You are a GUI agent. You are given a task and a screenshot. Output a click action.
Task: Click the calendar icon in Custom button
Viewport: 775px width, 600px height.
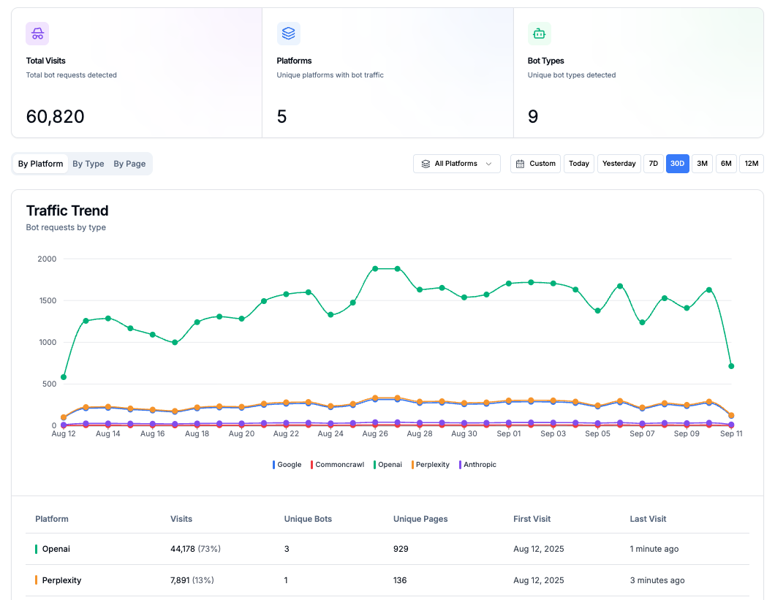coord(521,164)
